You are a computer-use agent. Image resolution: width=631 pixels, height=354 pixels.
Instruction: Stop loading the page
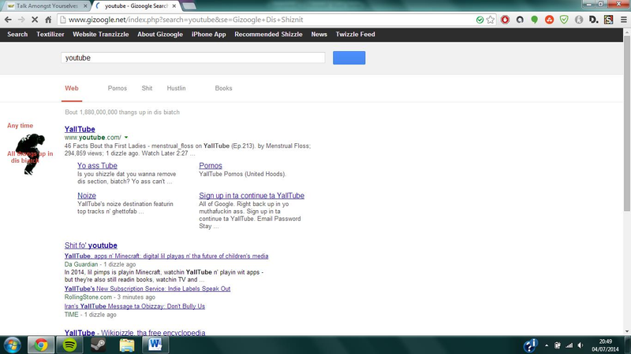(35, 20)
